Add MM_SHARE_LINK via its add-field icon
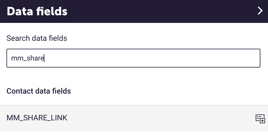 (x=260, y=119)
